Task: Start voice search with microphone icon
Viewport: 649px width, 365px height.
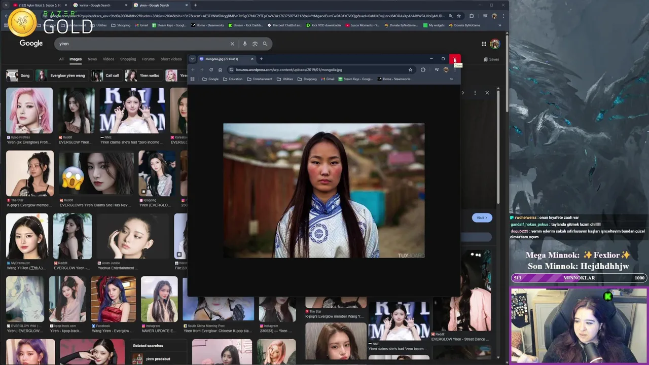Action: point(244,44)
